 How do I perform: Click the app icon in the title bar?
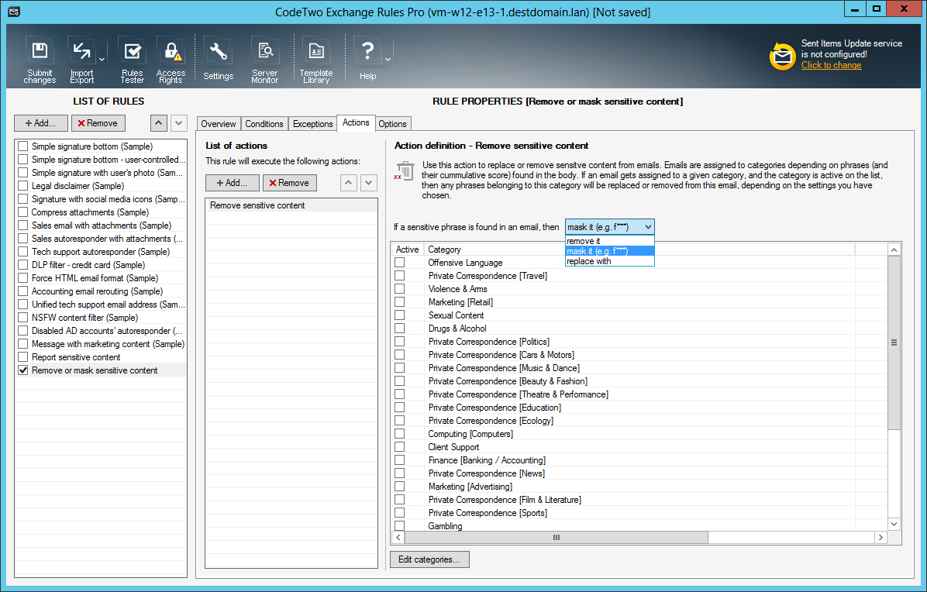[14, 12]
